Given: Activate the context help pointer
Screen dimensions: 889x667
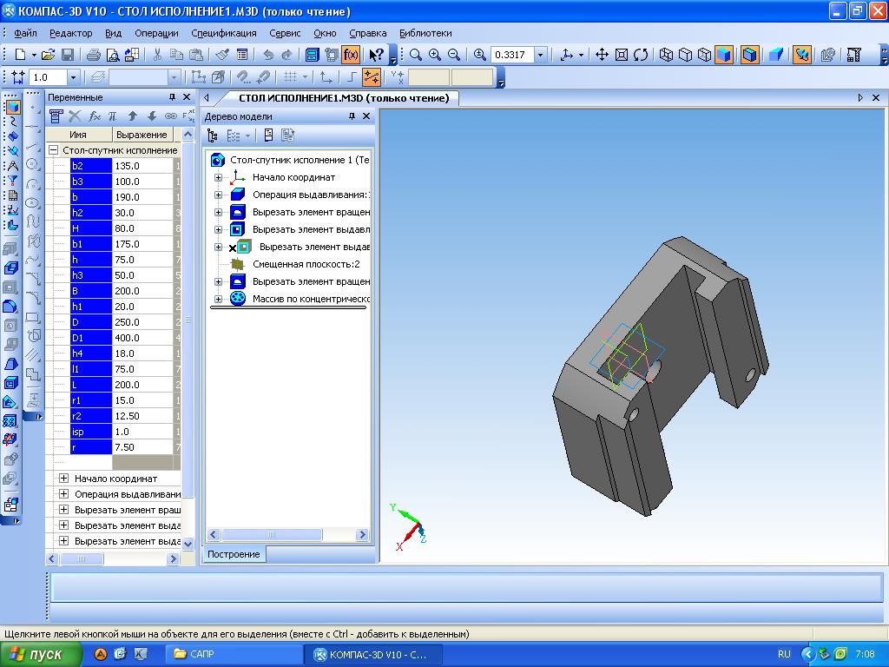Looking at the screenshot, I should click(x=376, y=55).
